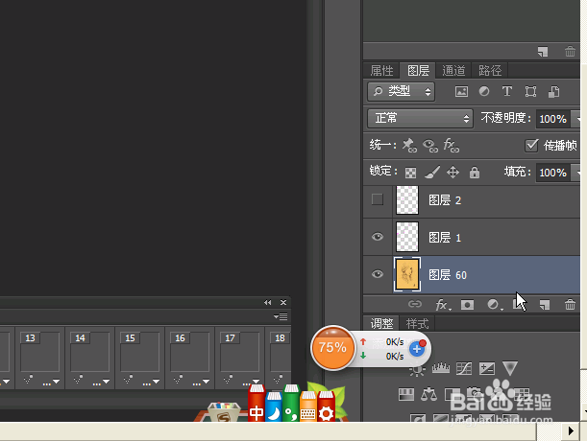Image resolution: width=587 pixels, height=441 pixels.
Task: Select the 图层 2 layer name
Action: click(445, 200)
